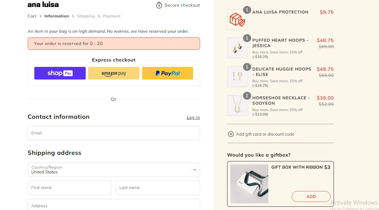Click the order reservation countdown banner
The image size is (379, 210).
[114, 43]
